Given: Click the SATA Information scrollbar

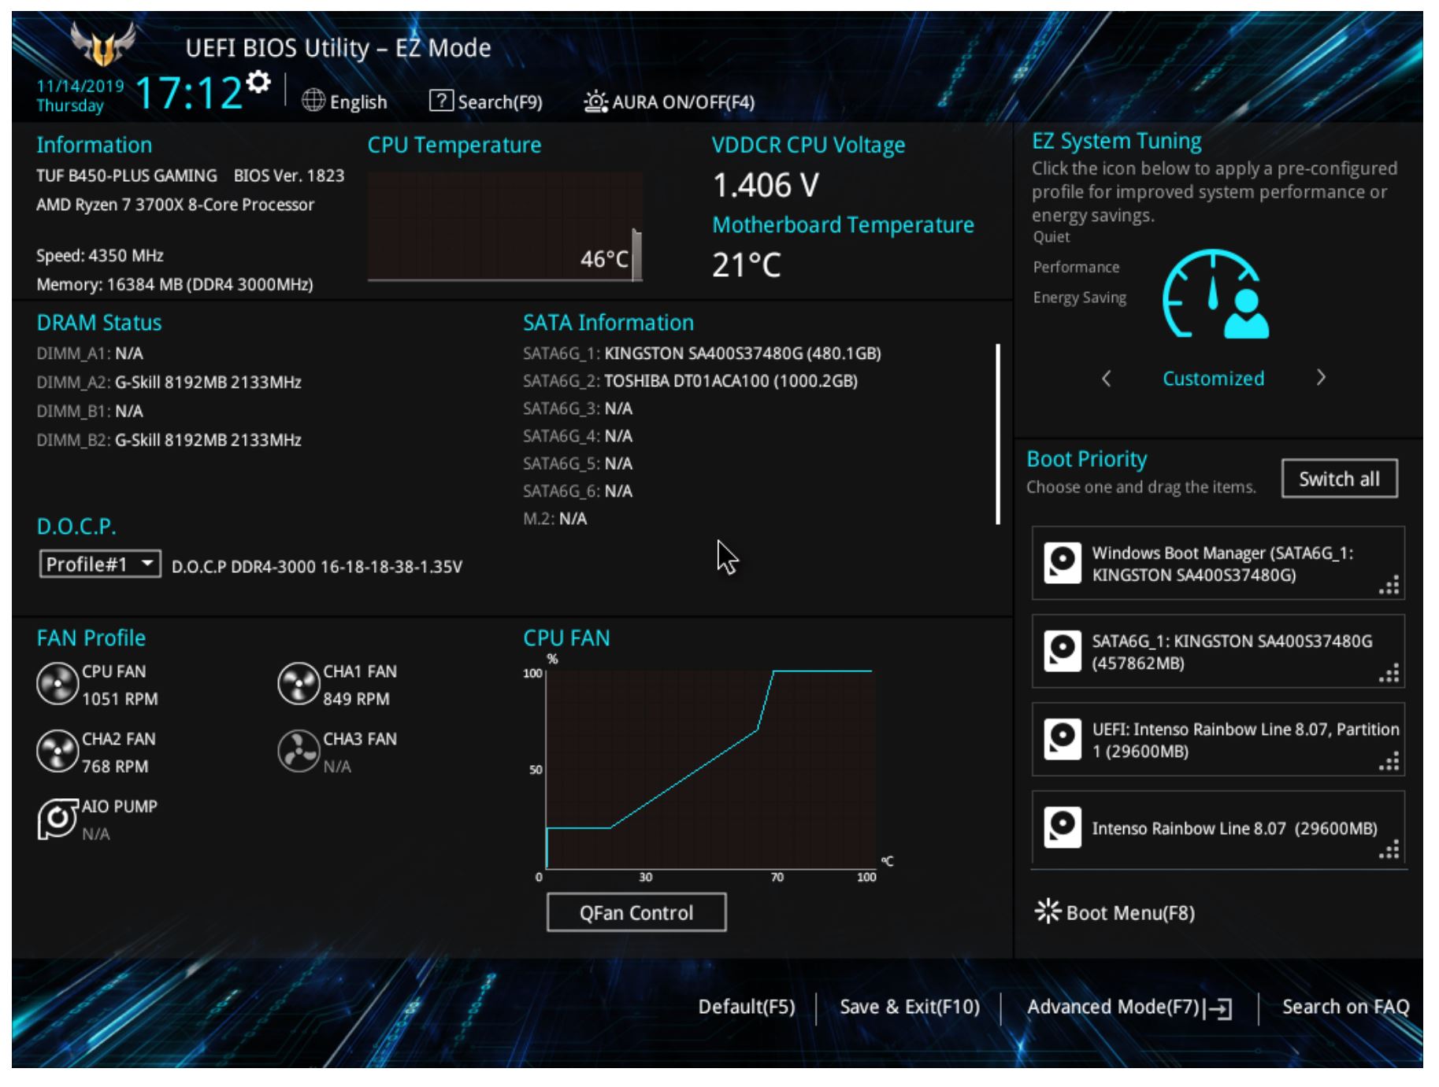Looking at the screenshot, I should point(998,434).
